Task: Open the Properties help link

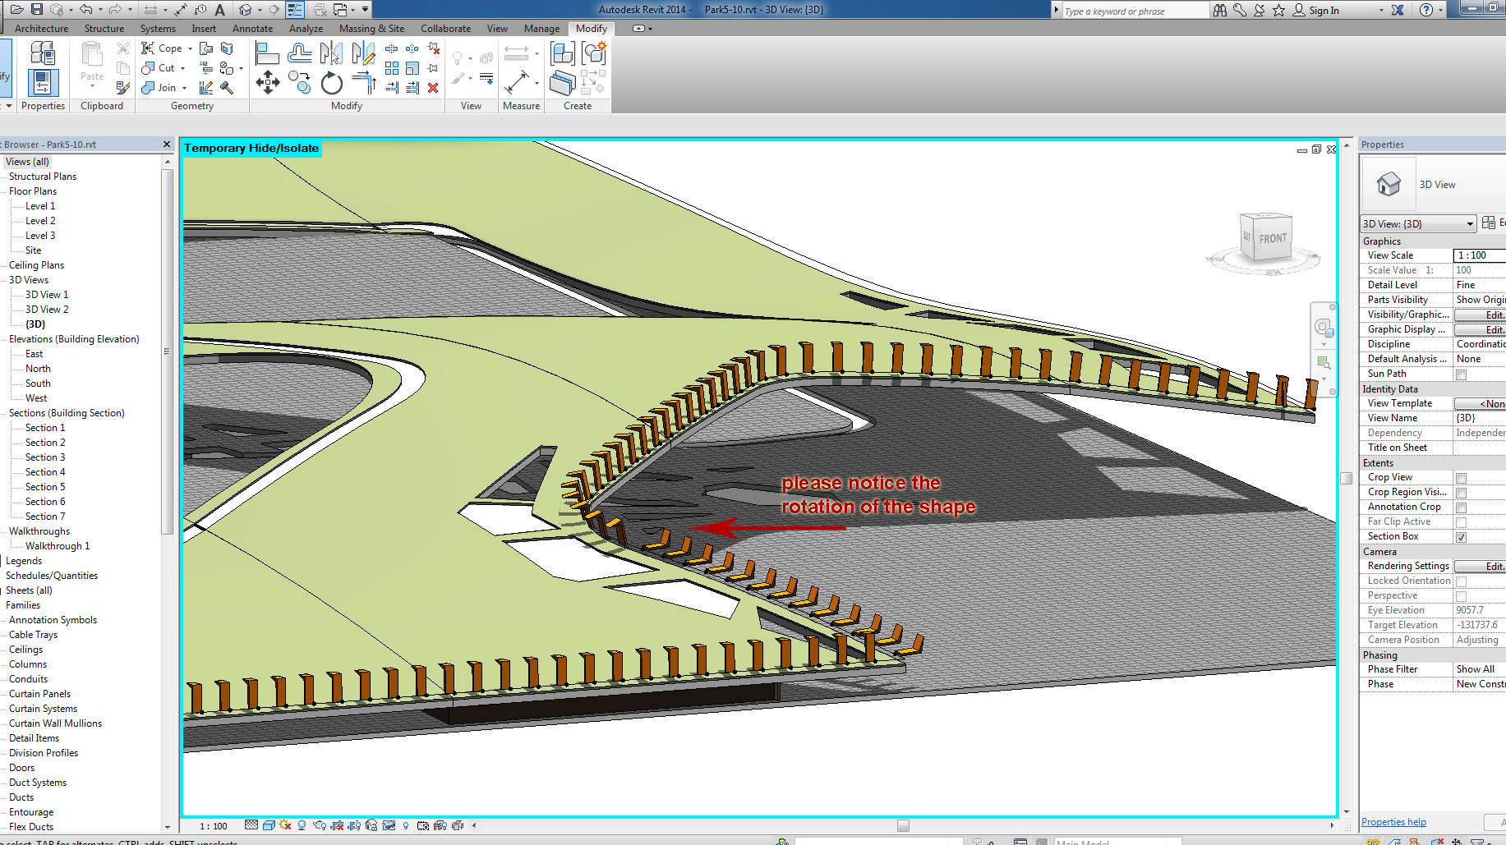Action: pos(1393,822)
